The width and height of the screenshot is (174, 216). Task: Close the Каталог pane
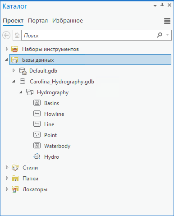pyautogui.click(x=169, y=5)
